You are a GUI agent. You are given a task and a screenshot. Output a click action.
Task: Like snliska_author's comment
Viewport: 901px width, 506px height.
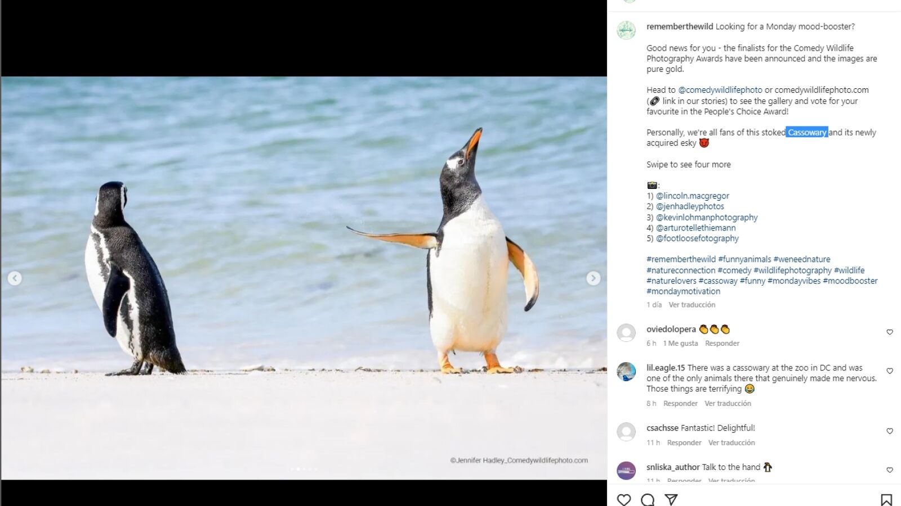pyautogui.click(x=890, y=470)
